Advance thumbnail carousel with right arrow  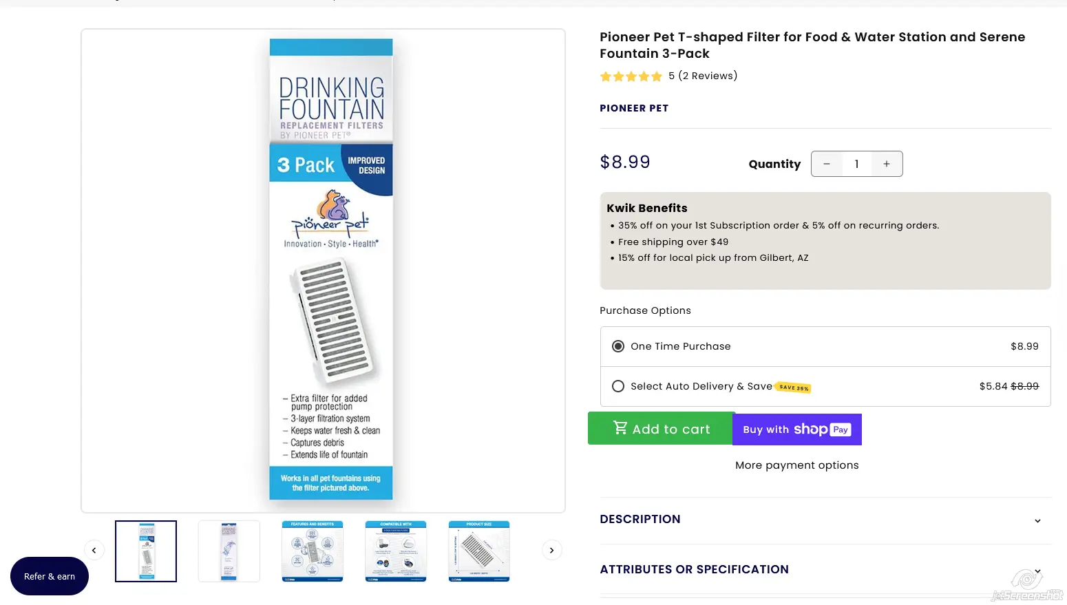(x=551, y=550)
